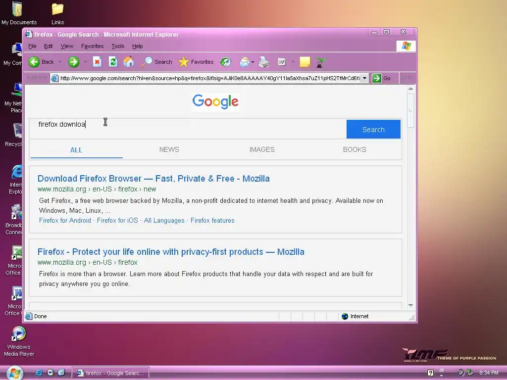
Task: Expand the Edit button dropdown arrow
Action: [293, 62]
